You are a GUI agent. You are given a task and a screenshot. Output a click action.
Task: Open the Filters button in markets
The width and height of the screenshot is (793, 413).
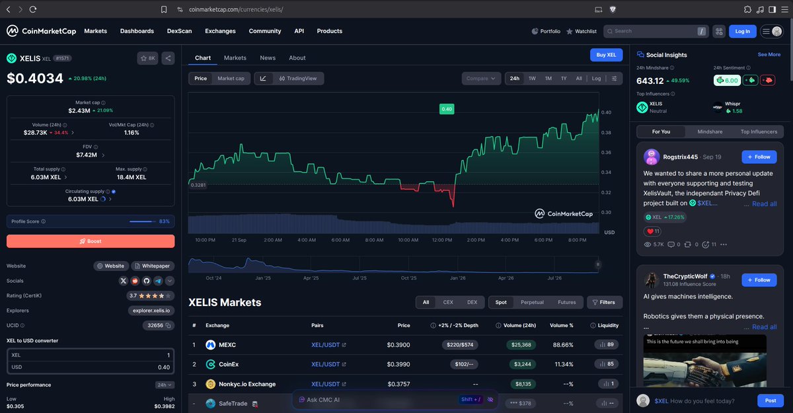pos(604,302)
